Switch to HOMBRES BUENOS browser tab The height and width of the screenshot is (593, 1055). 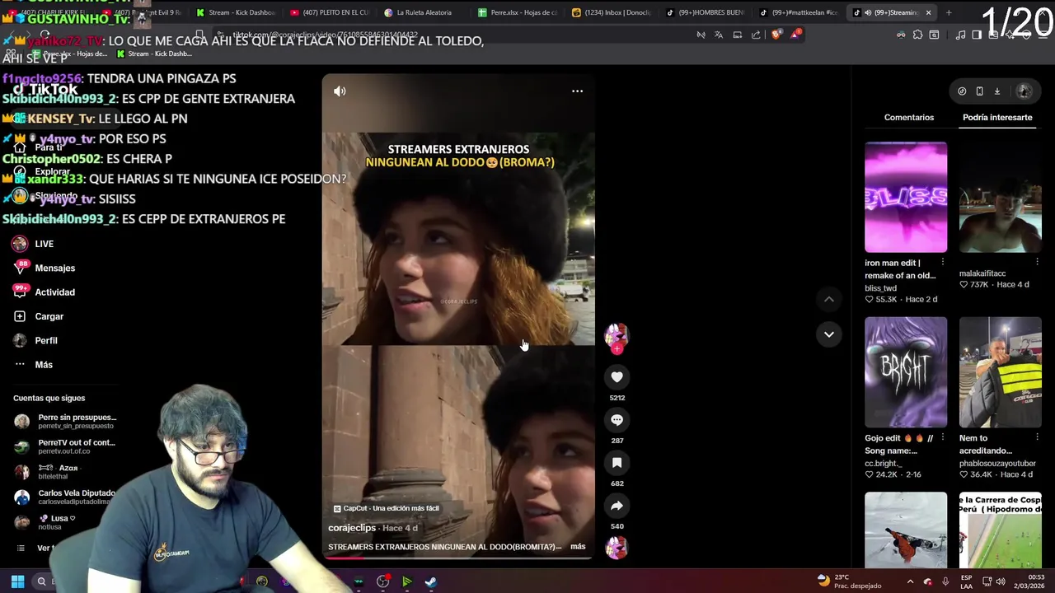706,12
